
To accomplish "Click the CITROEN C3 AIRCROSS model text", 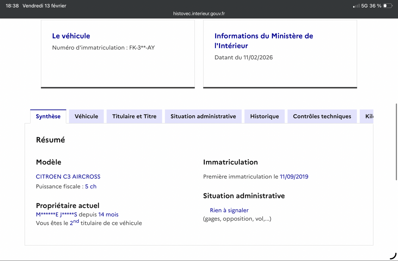I will [x=68, y=177].
